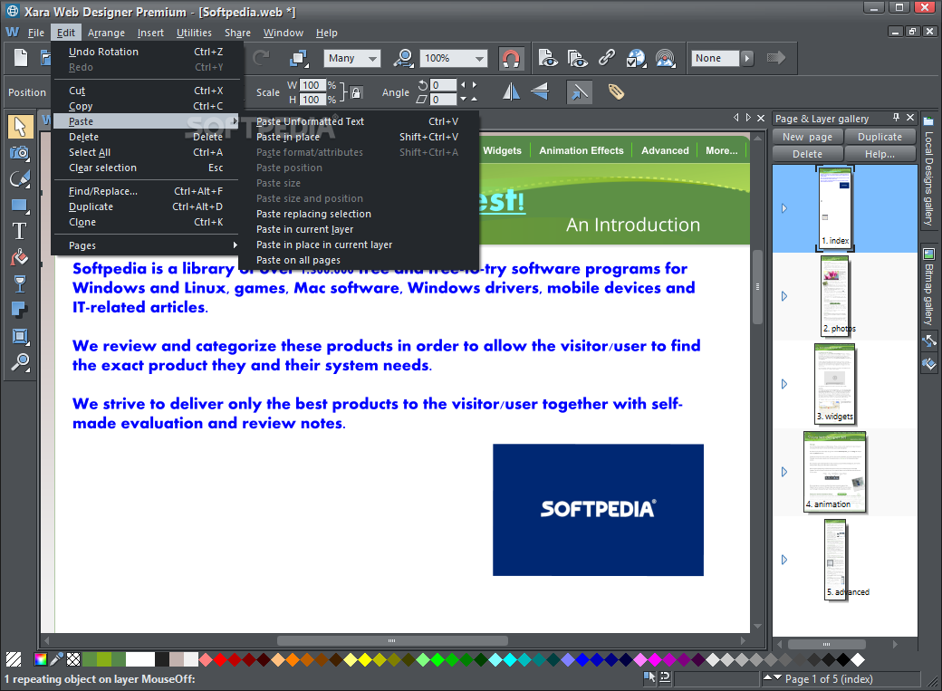Select the Fill paint bucket tool
942x691 pixels.
pos(20,258)
